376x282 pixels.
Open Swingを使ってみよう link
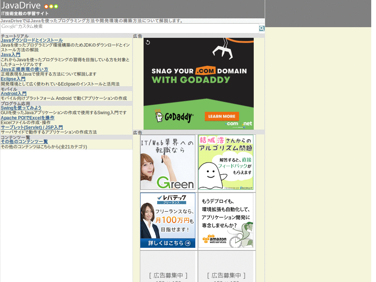(21, 108)
